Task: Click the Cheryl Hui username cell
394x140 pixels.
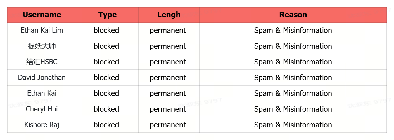Action: point(42,109)
